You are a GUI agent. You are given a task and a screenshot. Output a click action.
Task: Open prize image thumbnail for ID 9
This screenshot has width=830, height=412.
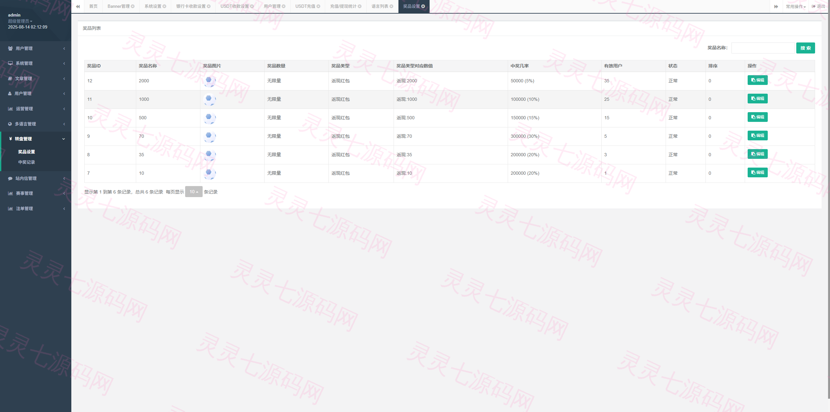click(209, 136)
